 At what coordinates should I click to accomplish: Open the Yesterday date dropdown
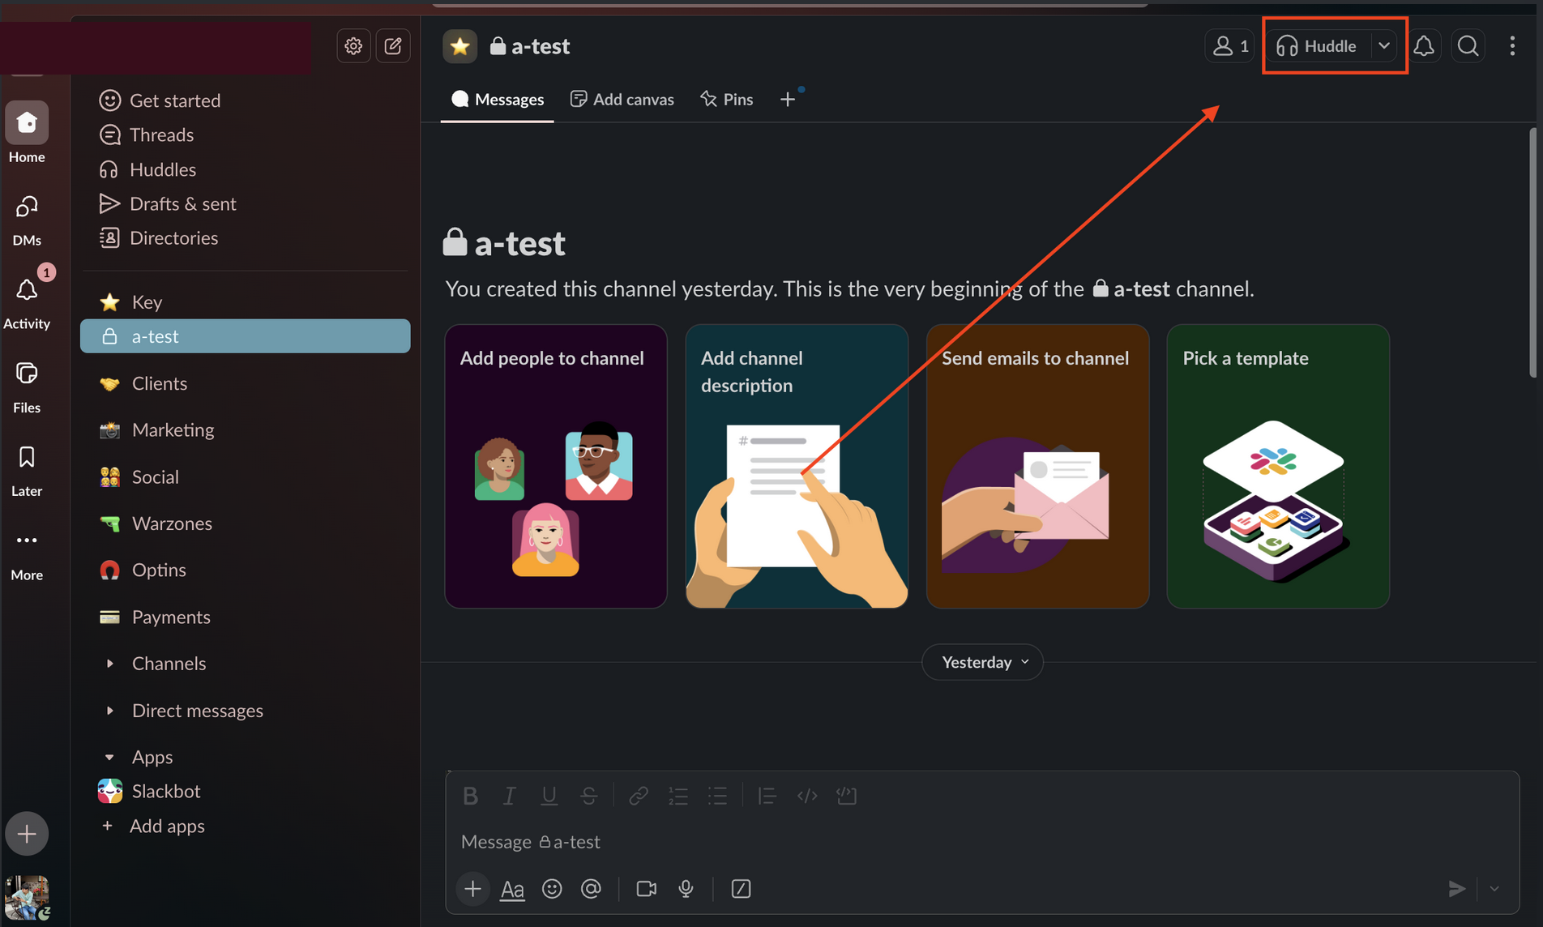pos(982,662)
